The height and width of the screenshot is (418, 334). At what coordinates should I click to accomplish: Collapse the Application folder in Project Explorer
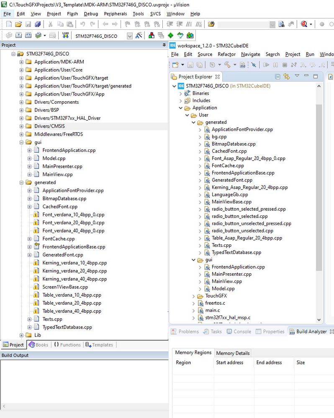[x=180, y=108]
